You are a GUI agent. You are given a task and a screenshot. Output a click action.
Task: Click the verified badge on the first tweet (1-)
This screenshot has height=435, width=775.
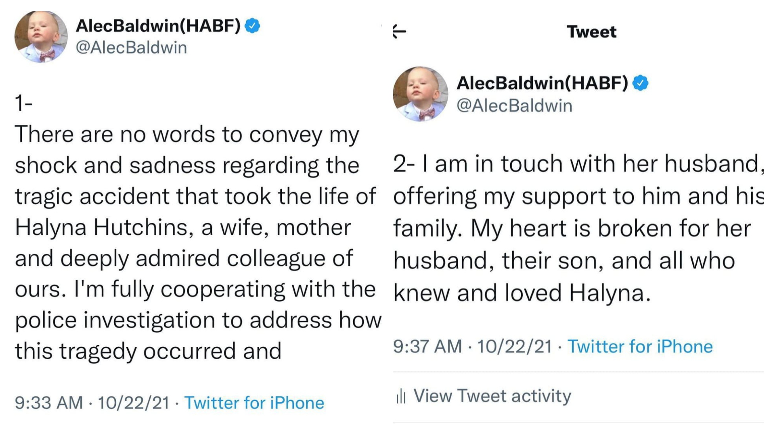253,26
